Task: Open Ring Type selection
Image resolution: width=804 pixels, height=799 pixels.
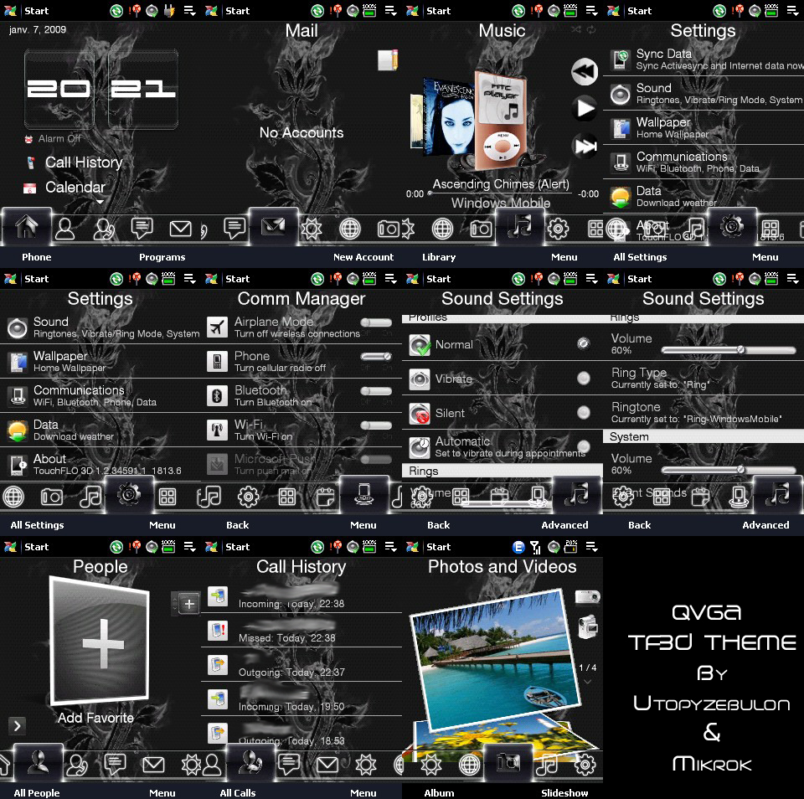Action: (x=703, y=378)
